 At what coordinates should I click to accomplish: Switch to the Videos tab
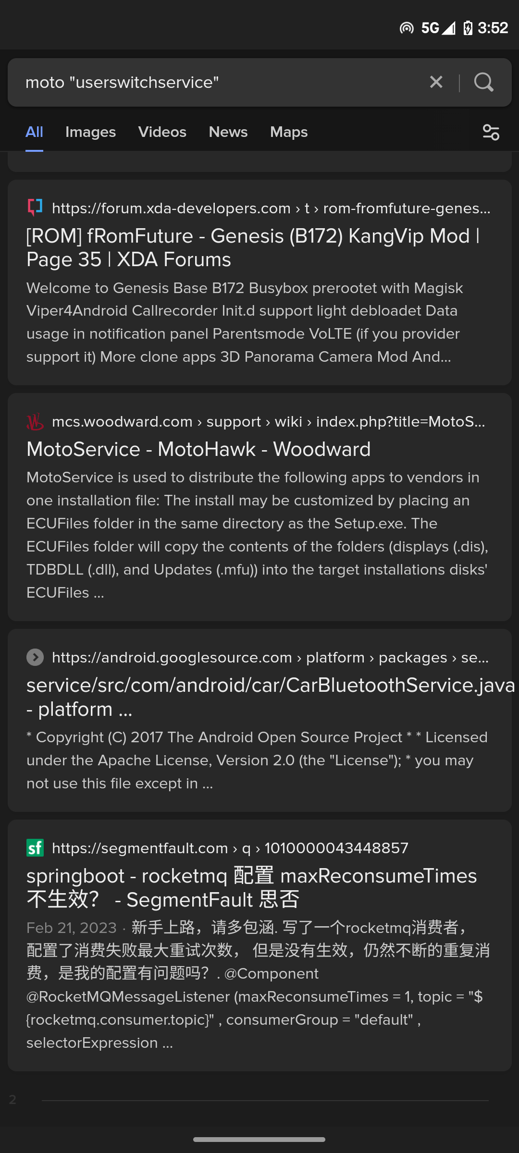tap(162, 132)
